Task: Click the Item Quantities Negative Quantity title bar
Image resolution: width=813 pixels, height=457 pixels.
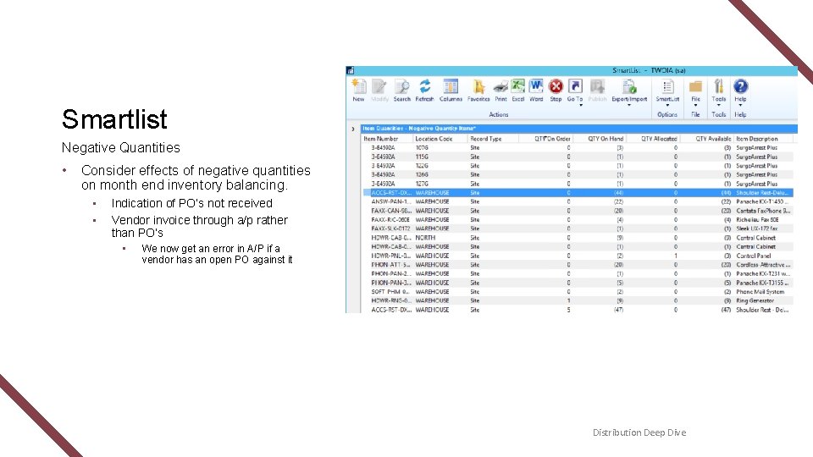Action: pos(579,129)
